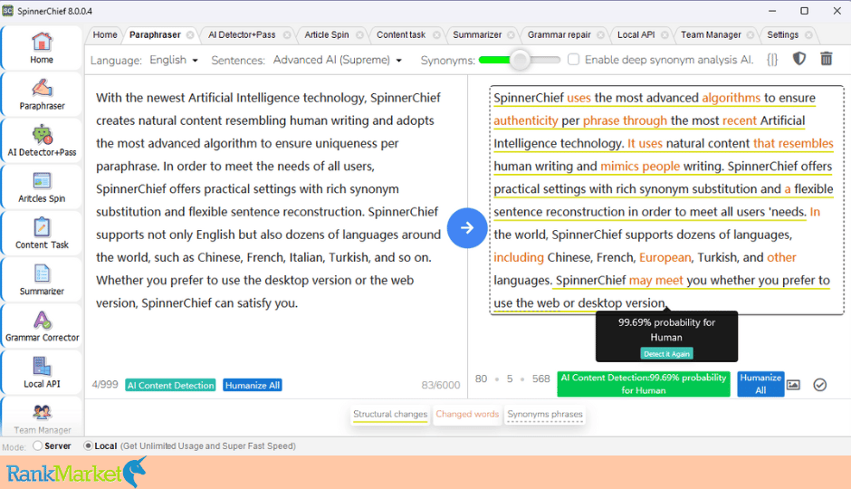Click the highlighted word 'European' in output

[665, 258]
